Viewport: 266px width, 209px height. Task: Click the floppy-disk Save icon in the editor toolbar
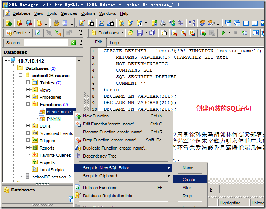[139, 32]
